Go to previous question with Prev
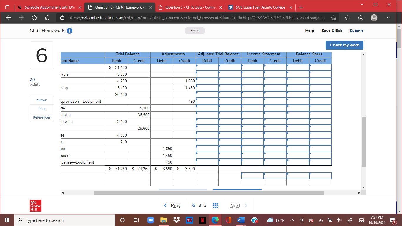 (172, 205)
